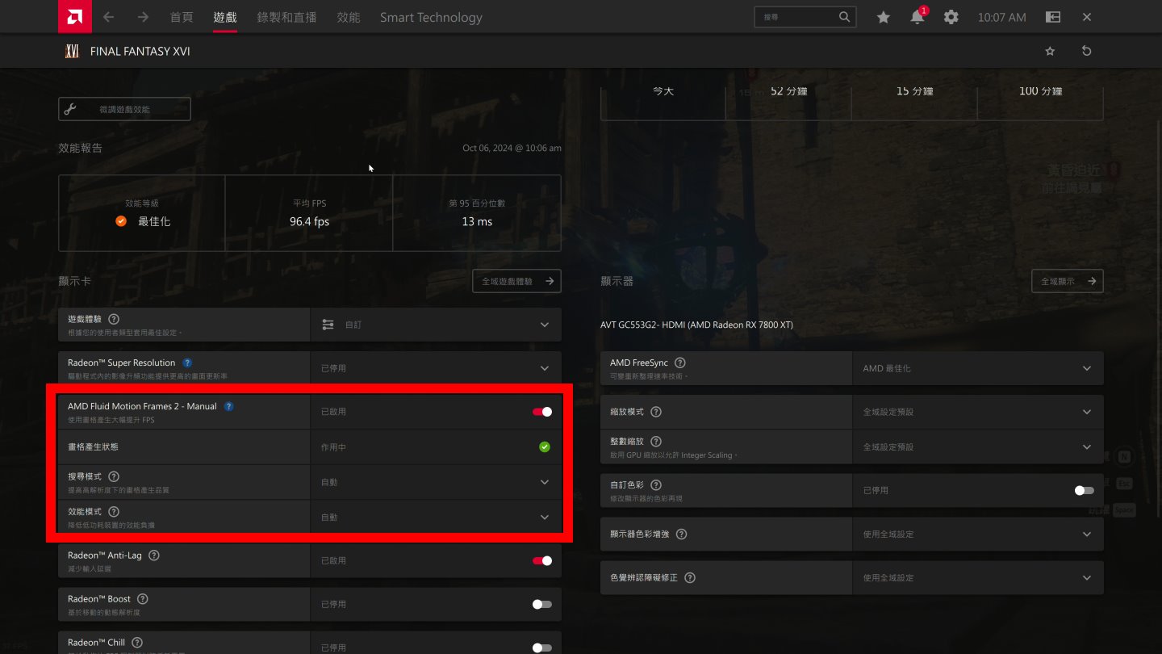Open help for Radeon Super Resolution
Image resolution: width=1162 pixels, height=654 pixels.
pyautogui.click(x=187, y=363)
